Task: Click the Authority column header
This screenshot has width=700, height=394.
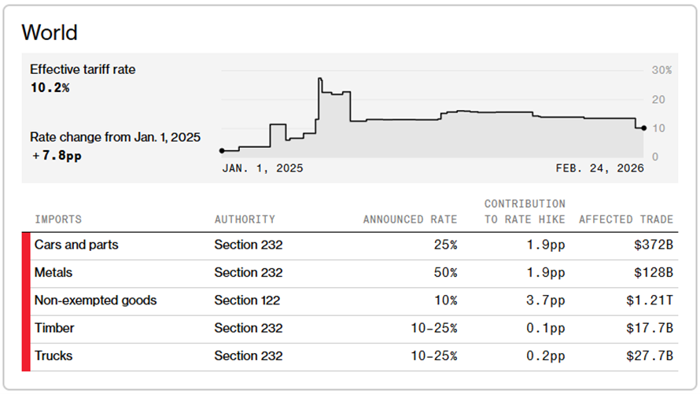Action: click(x=245, y=219)
